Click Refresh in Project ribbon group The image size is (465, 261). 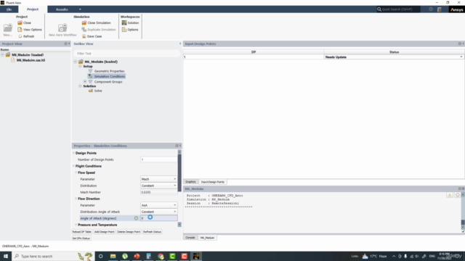click(x=26, y=36)
